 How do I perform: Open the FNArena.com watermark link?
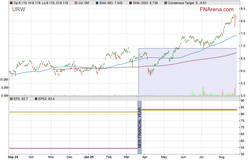(x=217, y=9)
